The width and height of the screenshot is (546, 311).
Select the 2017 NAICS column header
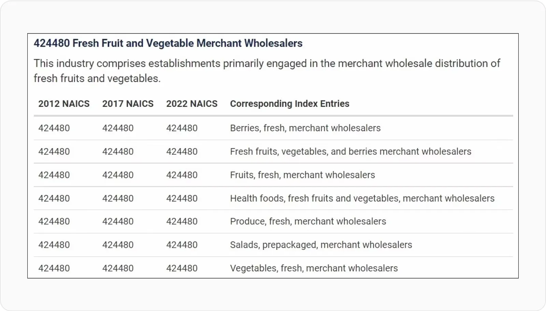128,104
